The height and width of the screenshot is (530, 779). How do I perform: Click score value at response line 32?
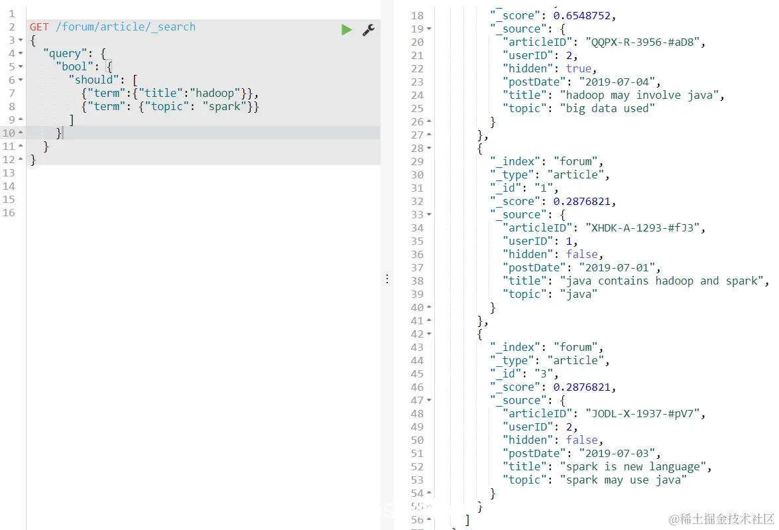[582, 202]
